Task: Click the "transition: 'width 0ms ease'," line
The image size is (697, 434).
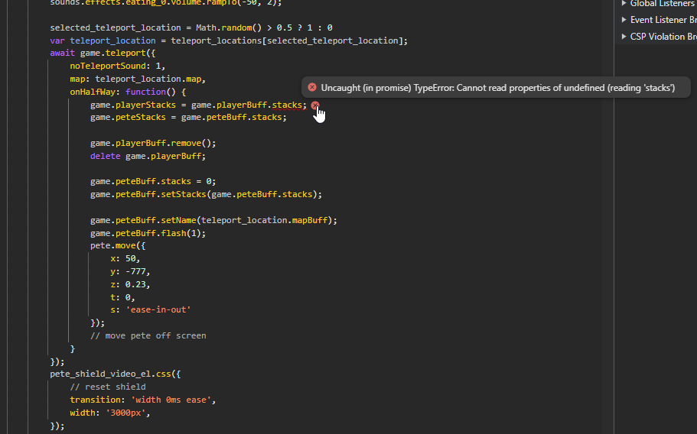Action: tap(142, 400)
